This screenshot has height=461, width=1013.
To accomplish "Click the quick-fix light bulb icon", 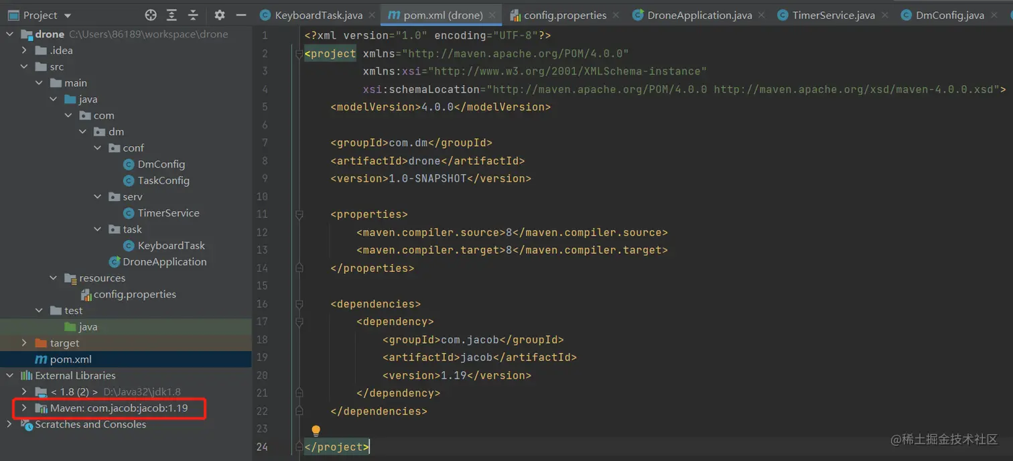I will pos(316,431).
